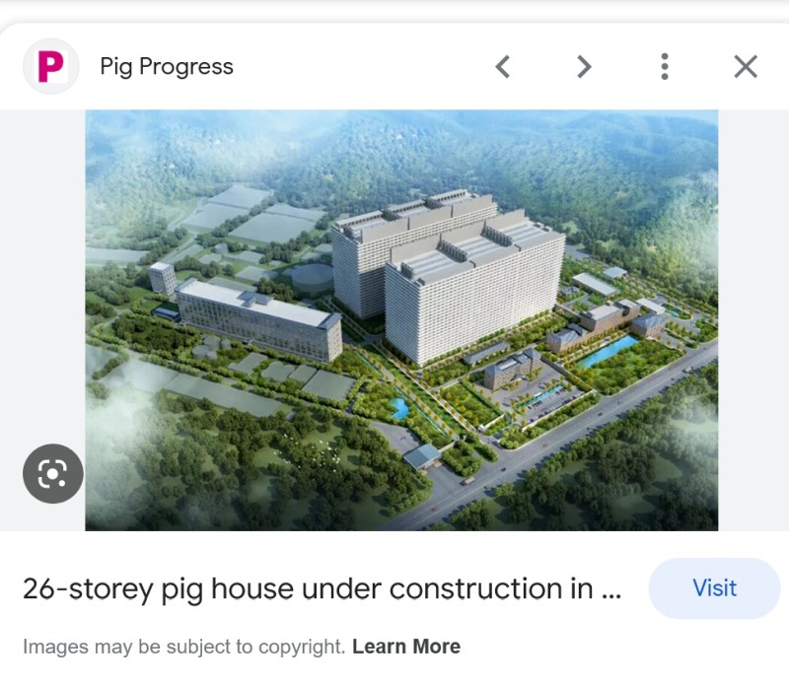Open the three-dot more options menu

click(664, 66)
